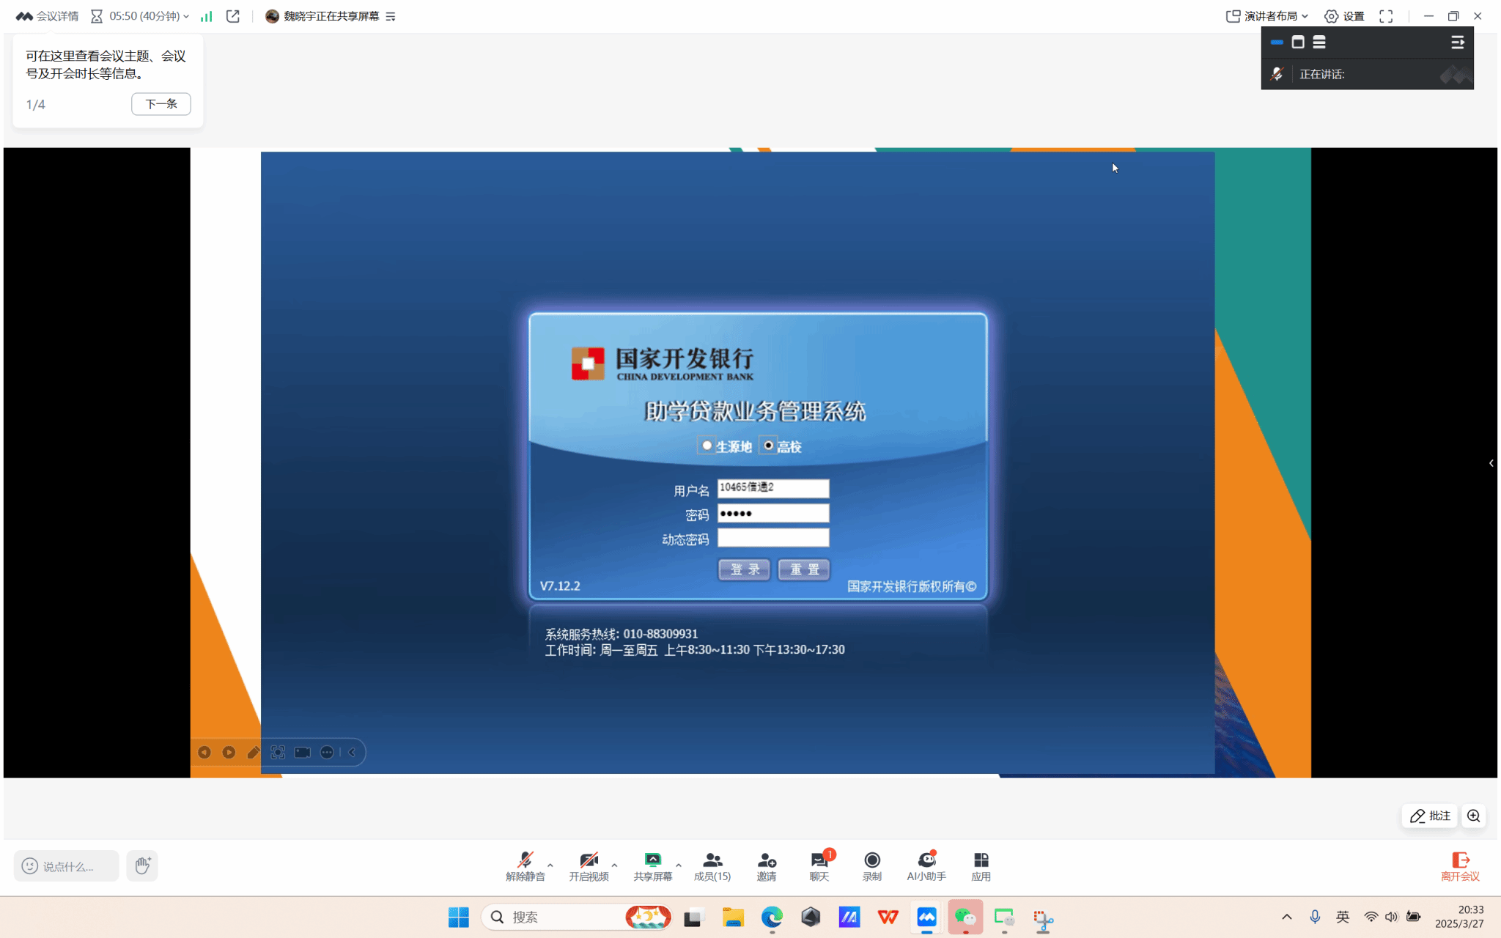Expand the 演讲者布局 layout dropdown

1267,16
